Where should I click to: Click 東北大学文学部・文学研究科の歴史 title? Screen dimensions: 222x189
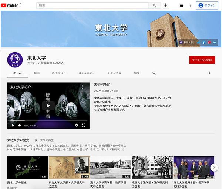67,185
